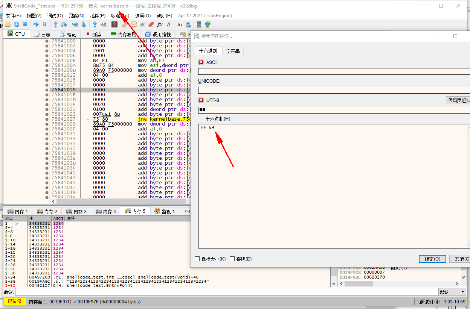Switch to the 内存 1 dump tab

[18, 211]
